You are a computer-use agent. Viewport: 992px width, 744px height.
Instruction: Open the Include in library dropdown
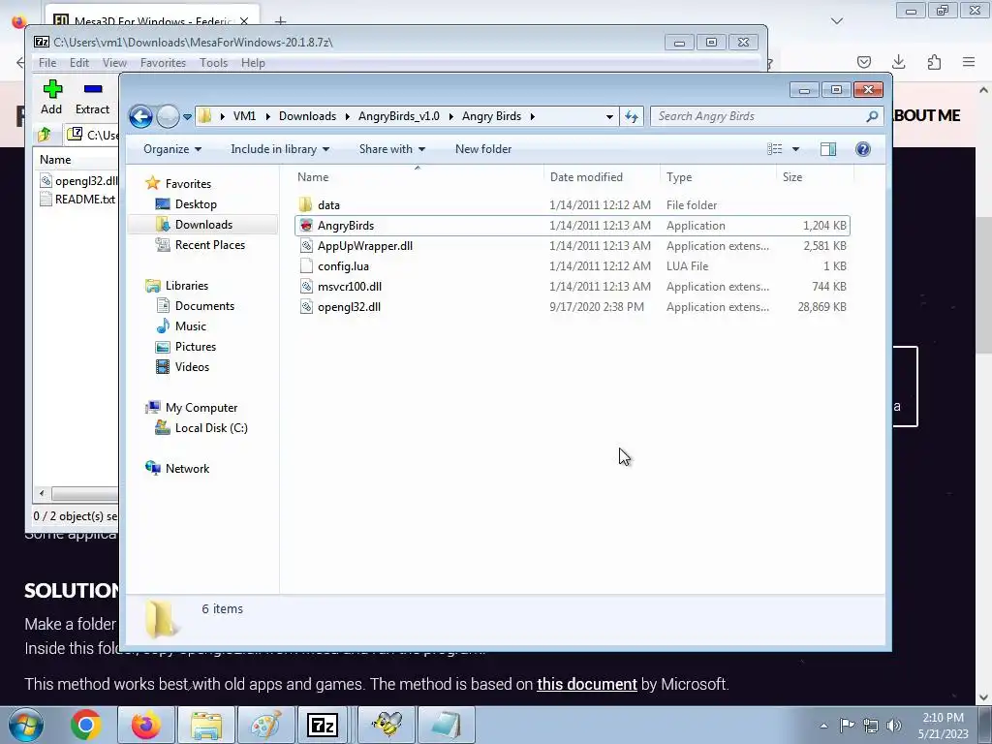coord(280,149)
